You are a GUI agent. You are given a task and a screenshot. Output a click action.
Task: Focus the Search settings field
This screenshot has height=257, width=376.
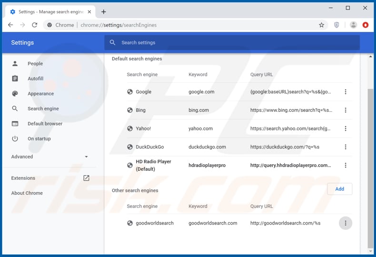coord(232,42)
